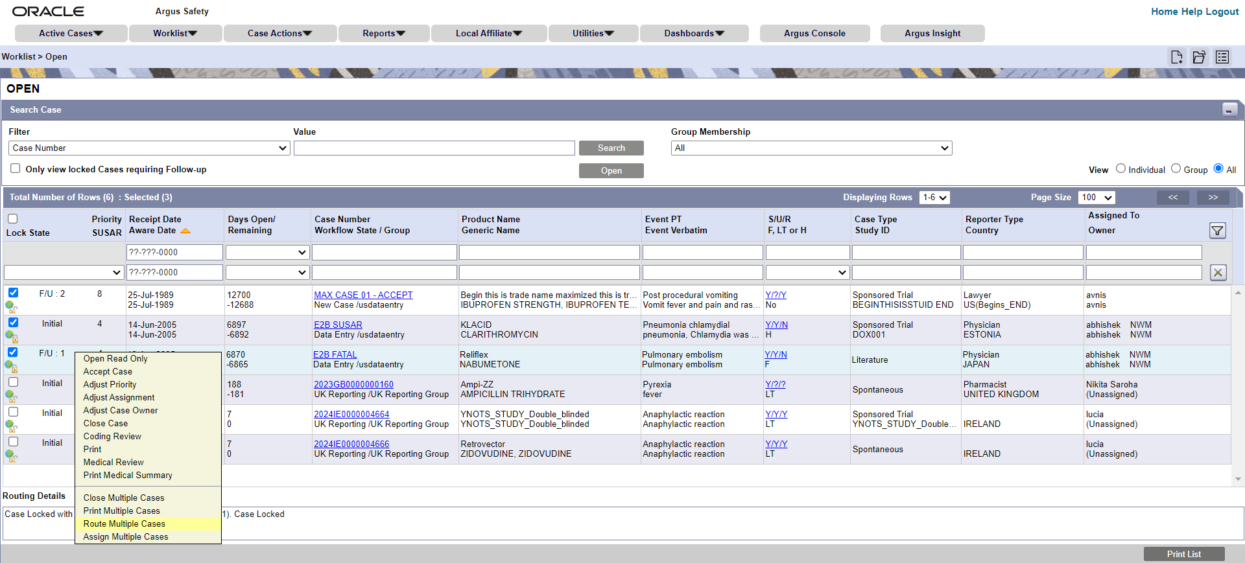Open the Worklist menu

tap(175, 34)
